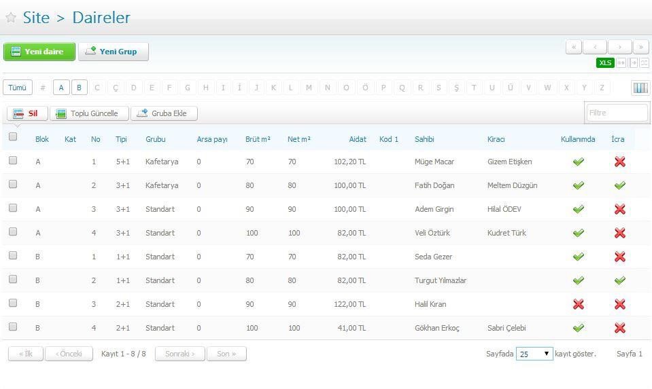Viewport: 652px width, 389px height.
Task: Click the İcra red cross for Halil Kıran
Action: click(x=619, y=304)
